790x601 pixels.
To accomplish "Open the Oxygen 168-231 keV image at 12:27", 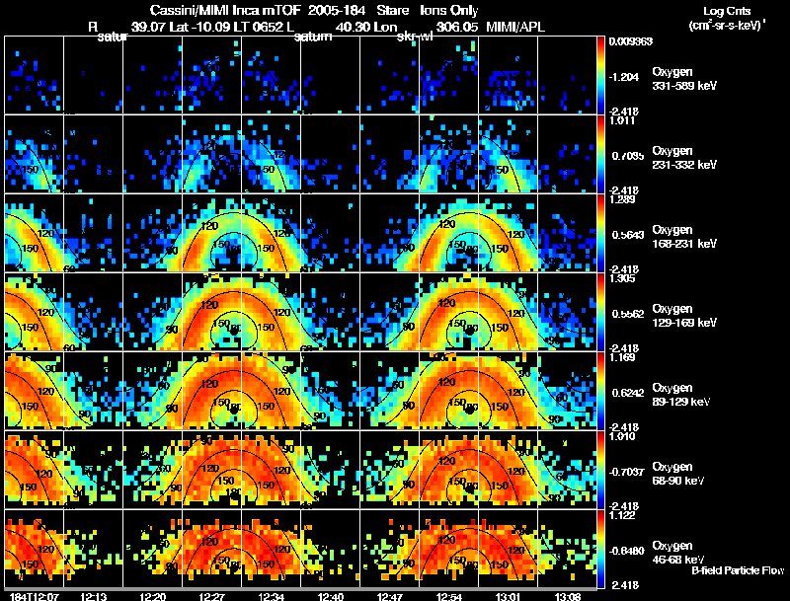I will [x=211, y=233].
